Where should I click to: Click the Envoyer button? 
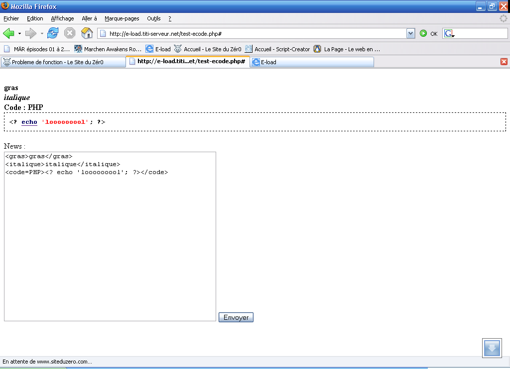click(236, 317)
